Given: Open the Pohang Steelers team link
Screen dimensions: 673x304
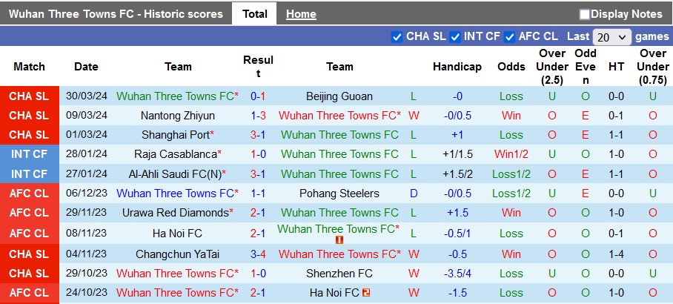Looking at the screenshot, I should click(x=339, y=194).
